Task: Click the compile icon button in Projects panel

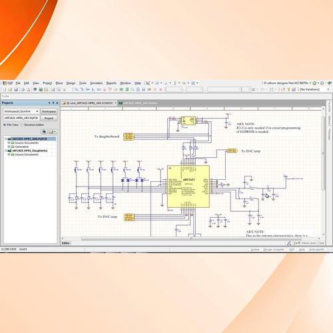Action: [44, 132]
